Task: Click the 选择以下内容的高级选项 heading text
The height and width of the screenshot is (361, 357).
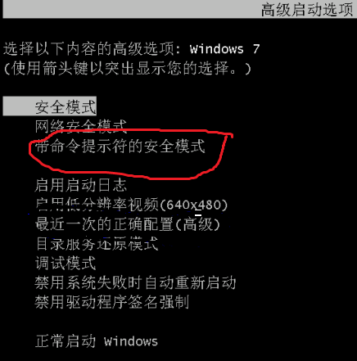Action: (x=88, y=49)
